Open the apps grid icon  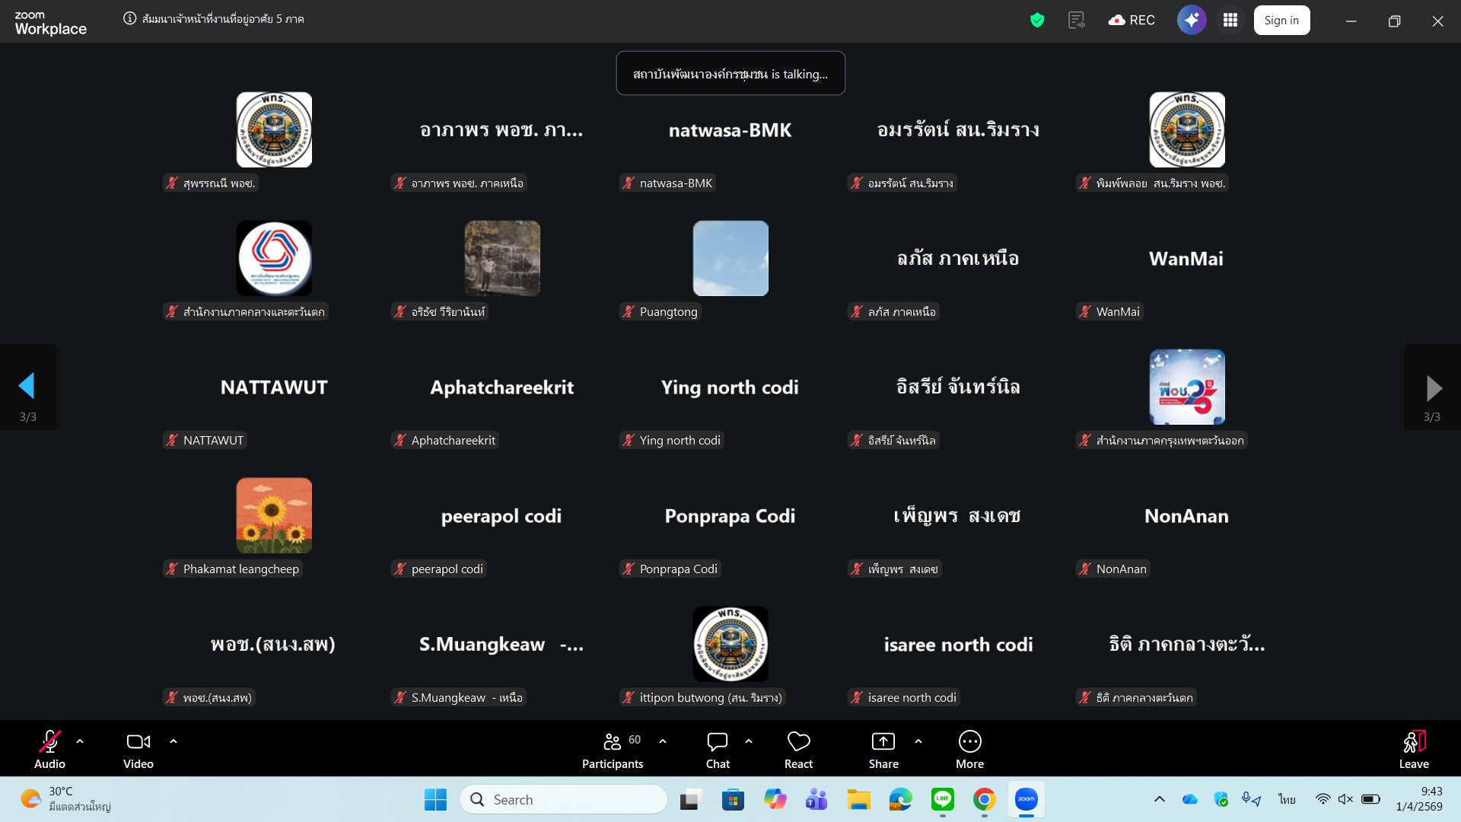pos(1230,21)
